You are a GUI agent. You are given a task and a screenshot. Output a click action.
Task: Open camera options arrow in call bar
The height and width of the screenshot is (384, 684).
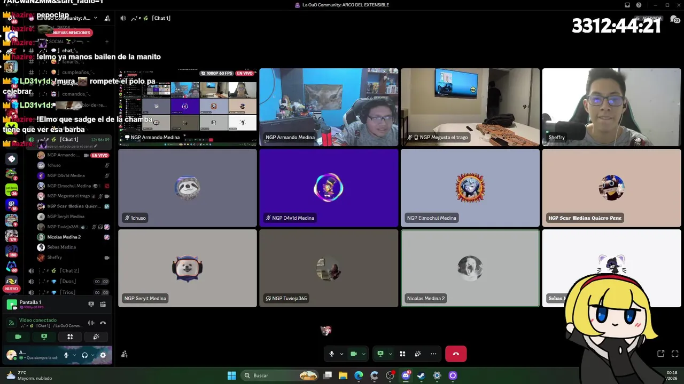tap(364, 354)
